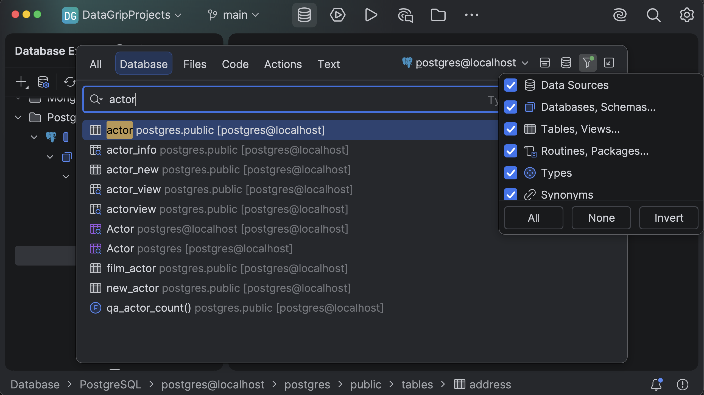
Task: Select the film_actor result
Action: coord(351,268)
